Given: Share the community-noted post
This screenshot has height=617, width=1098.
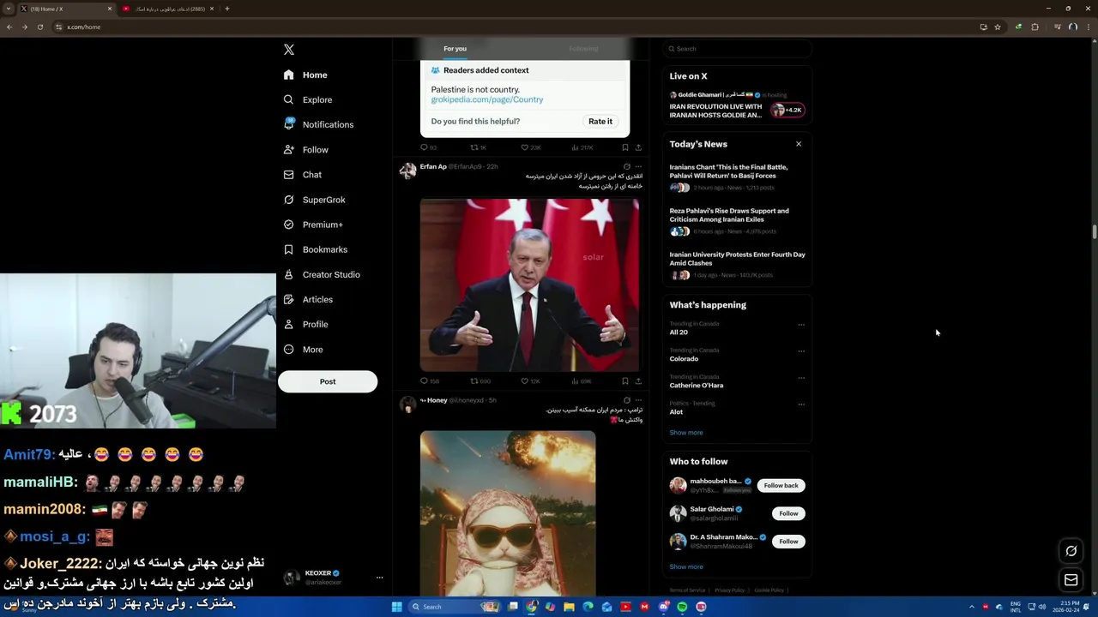Looking at the screenshot, I should point(638,147).
